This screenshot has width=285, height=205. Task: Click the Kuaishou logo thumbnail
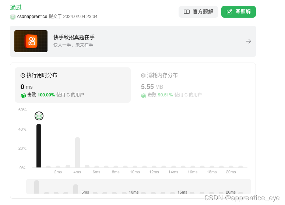point(31,41)
